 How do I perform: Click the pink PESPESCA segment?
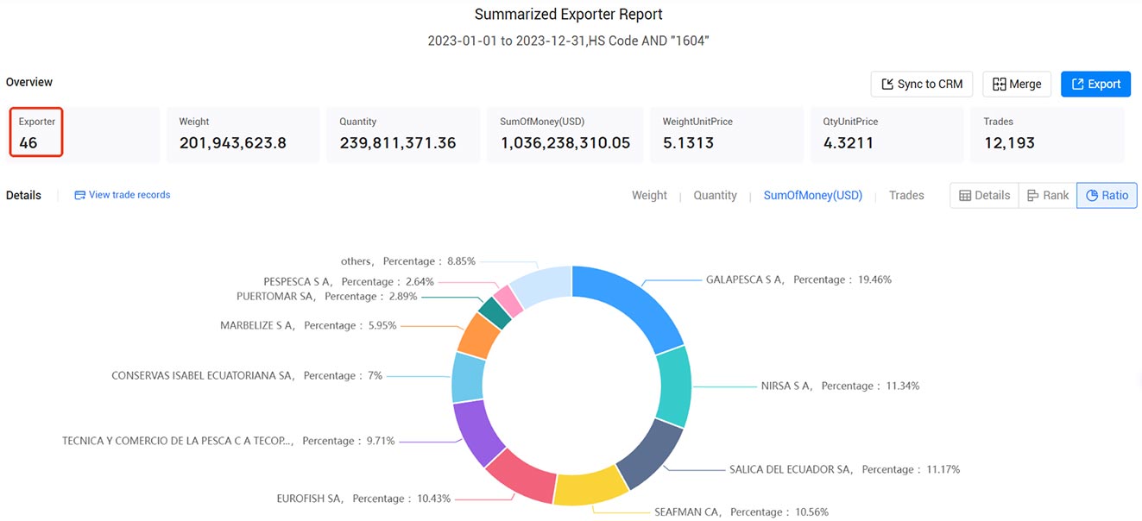click(x=508, y=300)
